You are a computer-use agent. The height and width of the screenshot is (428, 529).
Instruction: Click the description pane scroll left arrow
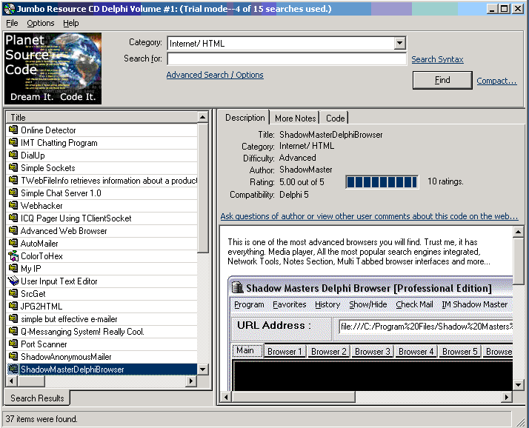coord(226,397)
